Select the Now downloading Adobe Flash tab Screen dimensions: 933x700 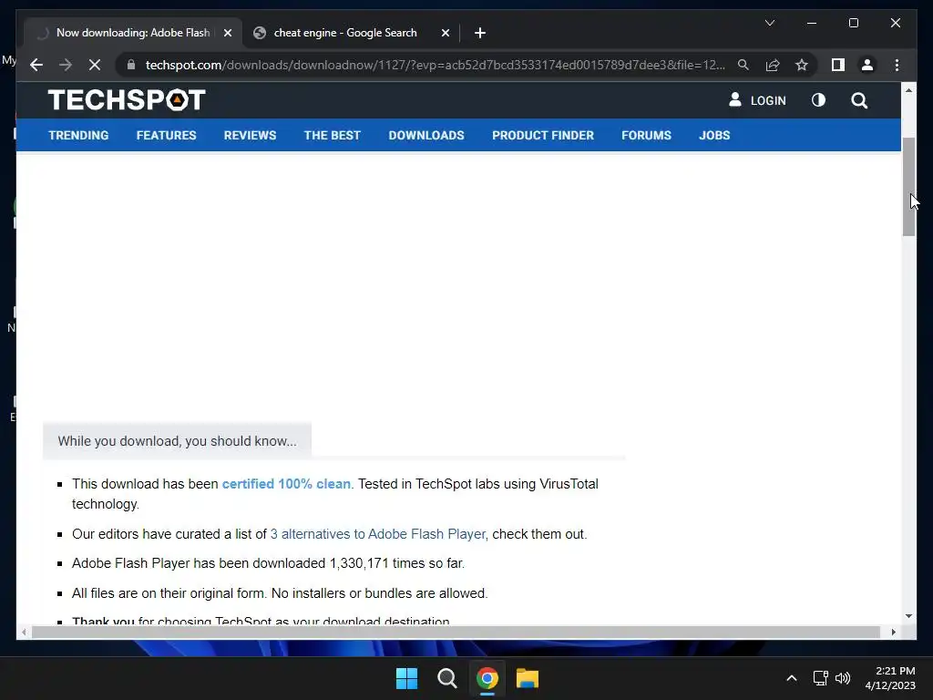click(x=133, y=33)
